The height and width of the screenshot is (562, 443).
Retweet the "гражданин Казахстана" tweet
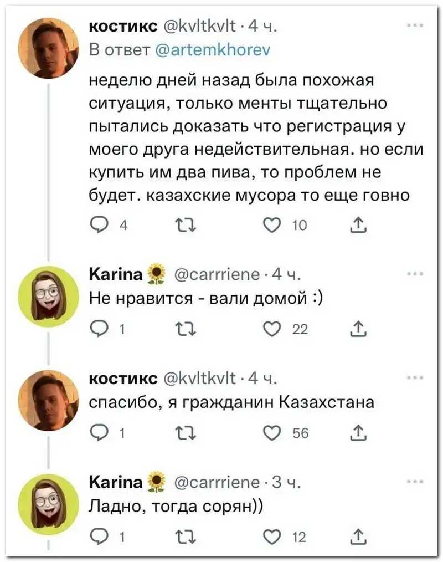(183, 434)
